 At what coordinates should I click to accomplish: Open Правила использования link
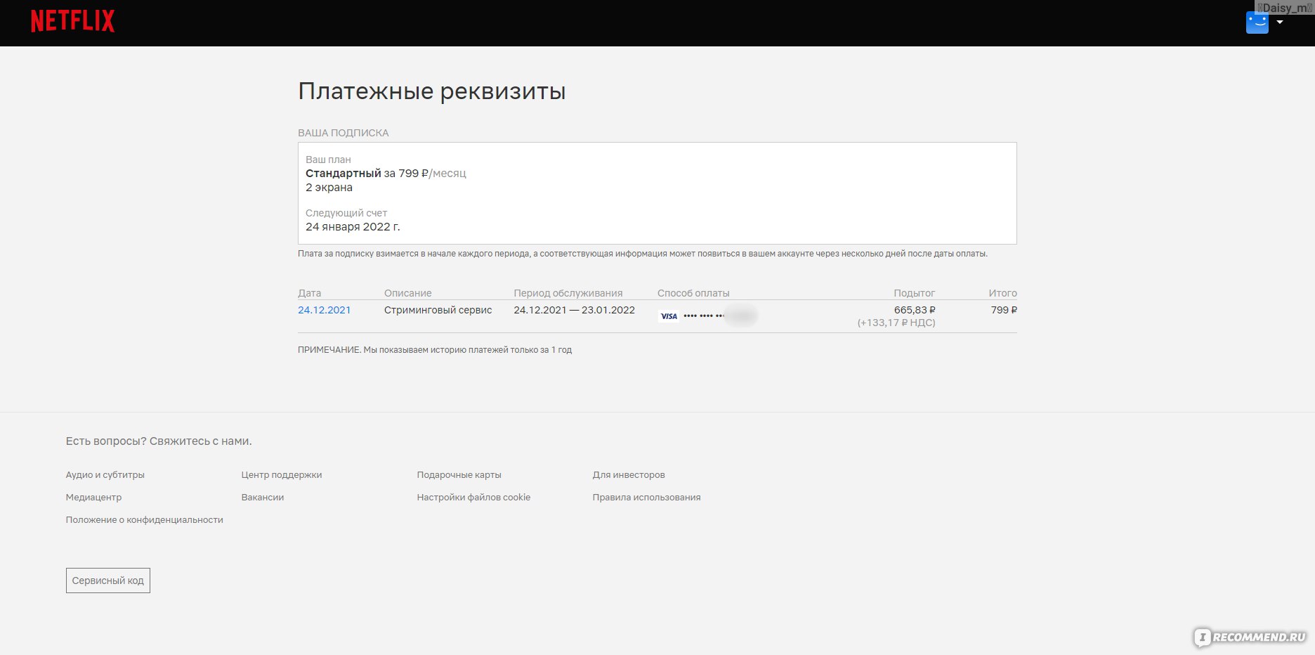pyautogui.click(x=646, y=498)
